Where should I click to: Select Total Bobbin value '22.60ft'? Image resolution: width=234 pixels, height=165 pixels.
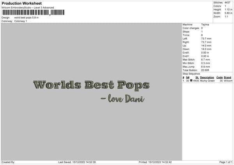(205, 70)
